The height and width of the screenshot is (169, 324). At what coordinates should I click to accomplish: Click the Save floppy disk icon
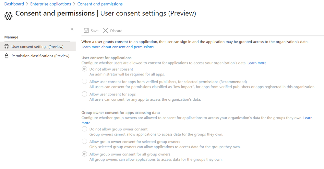[86, 31]
